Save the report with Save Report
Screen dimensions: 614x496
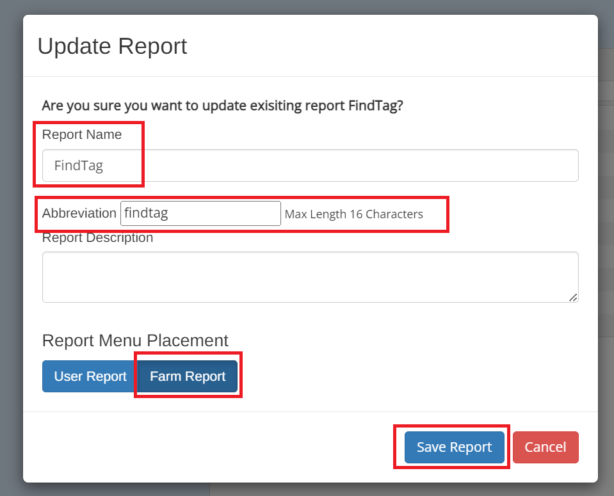point(454,447)
